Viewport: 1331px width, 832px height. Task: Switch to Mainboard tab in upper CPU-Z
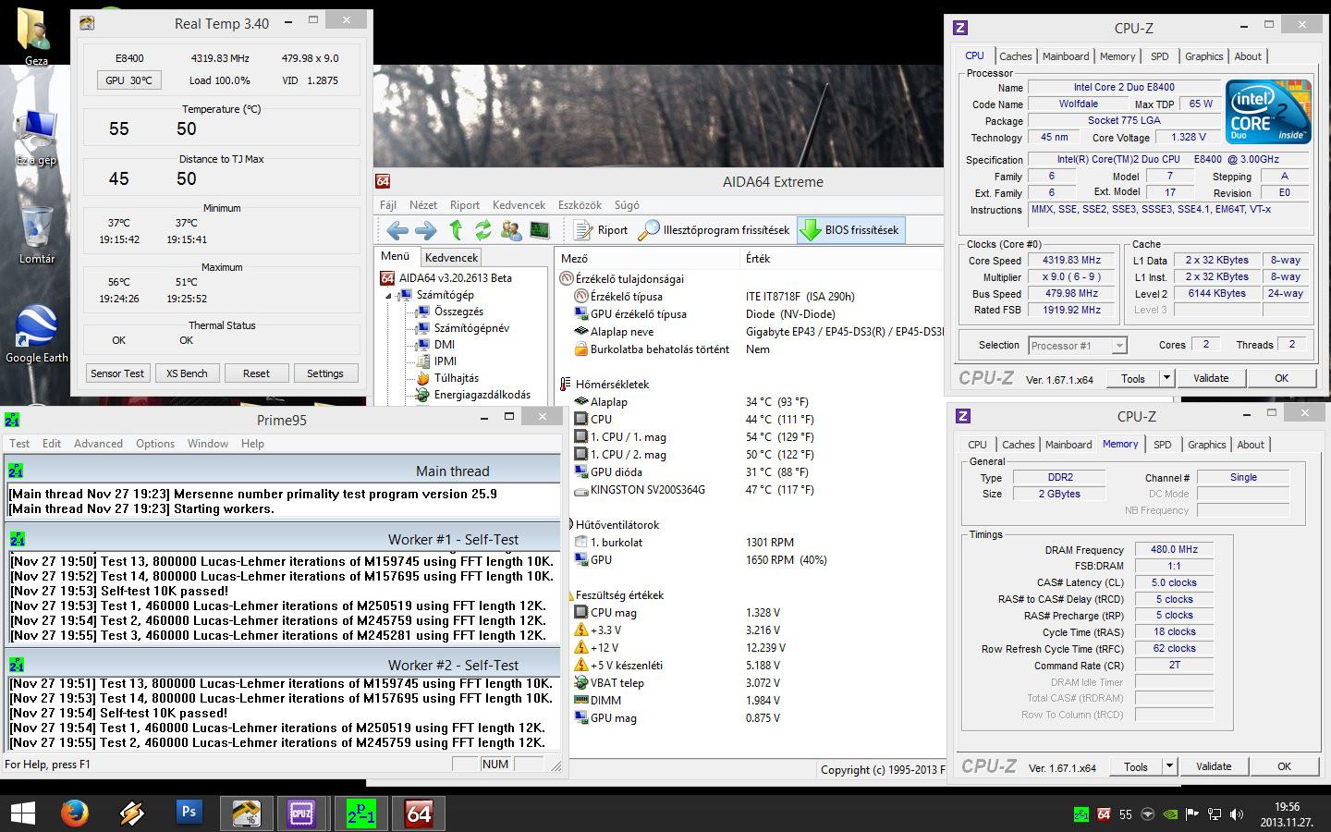tap(1066, 56)
